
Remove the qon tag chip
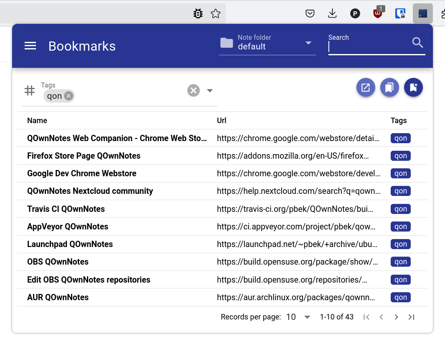coord(69,96)
